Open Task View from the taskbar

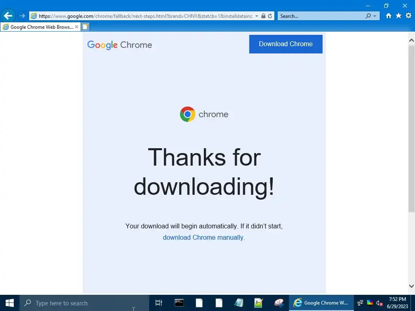click(x=158, y=303)
